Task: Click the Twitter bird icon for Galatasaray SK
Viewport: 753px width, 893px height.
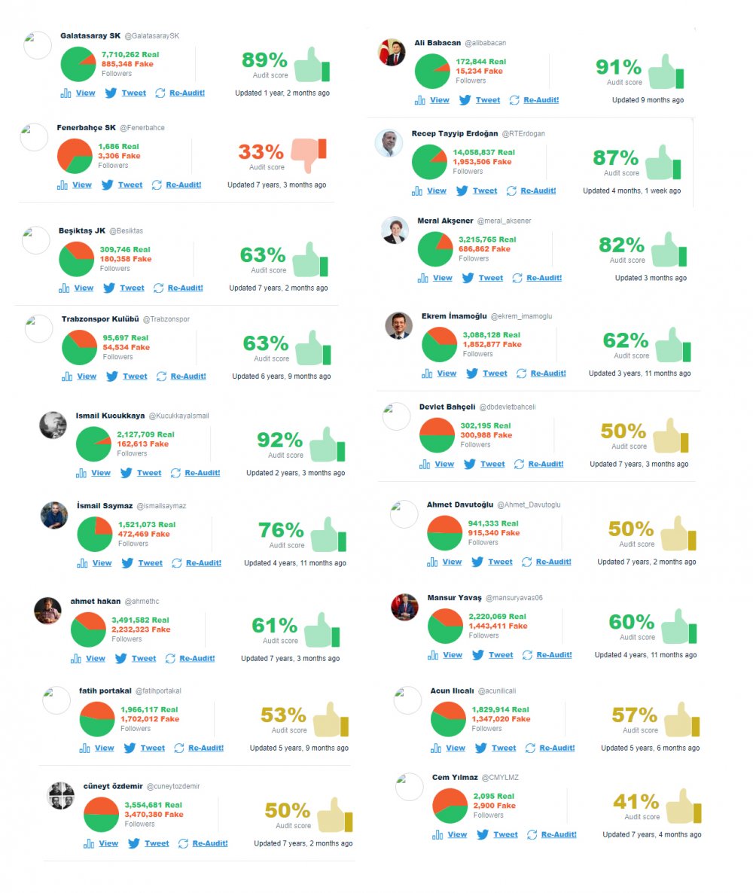Action: coord(111,93)
